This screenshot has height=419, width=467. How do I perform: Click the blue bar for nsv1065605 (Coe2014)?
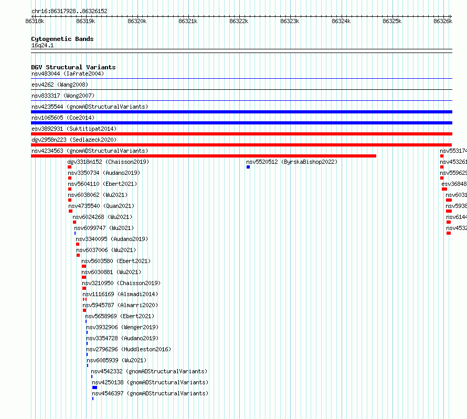pos(241,123)
